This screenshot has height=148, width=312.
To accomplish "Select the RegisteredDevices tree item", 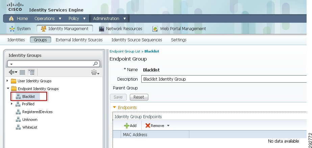I will click(38, 112).
